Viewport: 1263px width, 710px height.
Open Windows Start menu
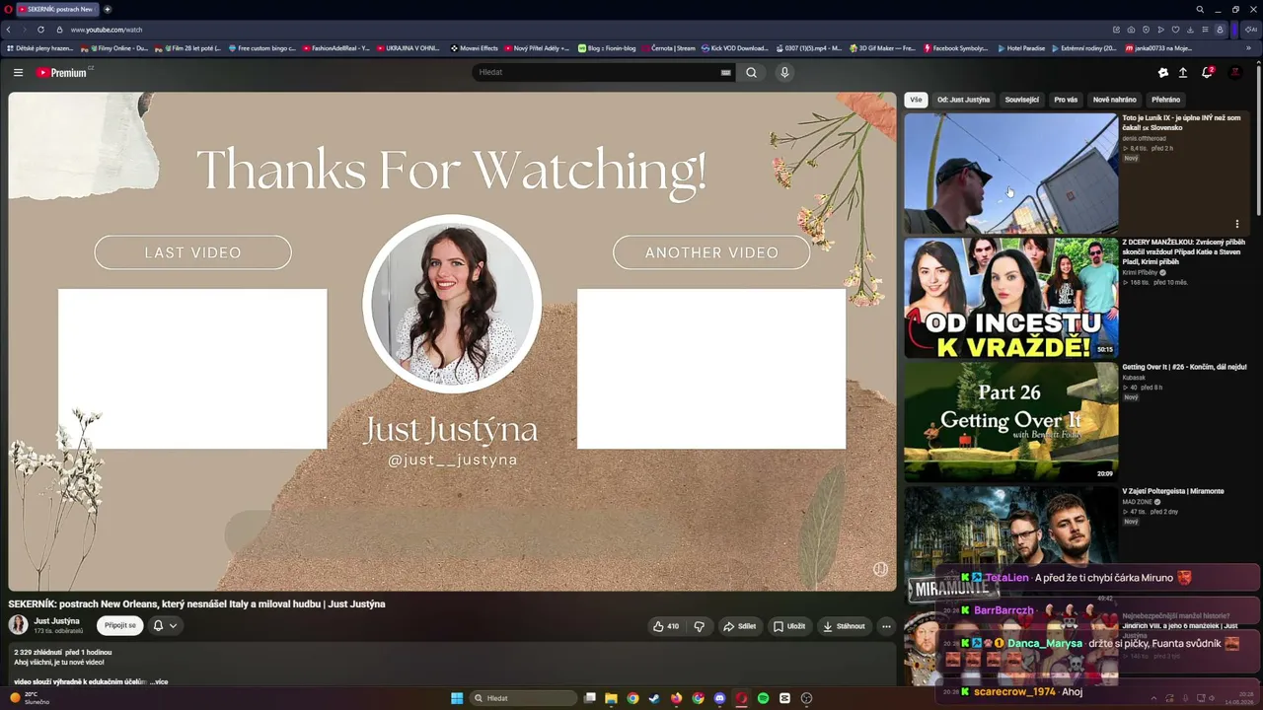pyautogui.click(x=457, y=698)
